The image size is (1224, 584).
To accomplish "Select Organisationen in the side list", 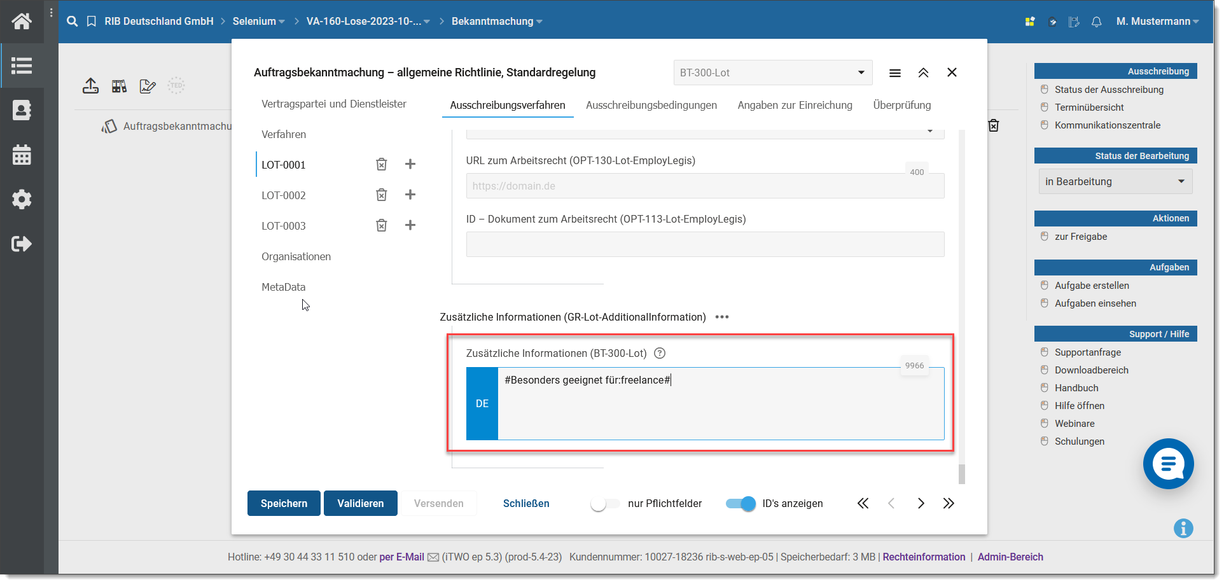I will point(296,256).
